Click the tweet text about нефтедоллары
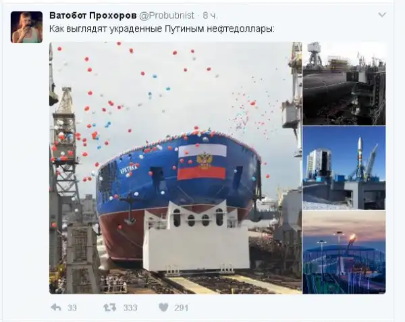The height and width of the screenshot is (322, 405). (x=162, y=28)
